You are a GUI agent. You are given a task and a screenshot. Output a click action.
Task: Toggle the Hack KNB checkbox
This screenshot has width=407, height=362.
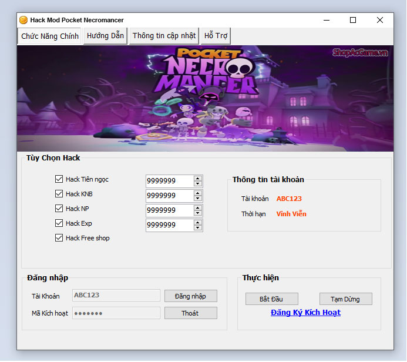coord(59,194)
